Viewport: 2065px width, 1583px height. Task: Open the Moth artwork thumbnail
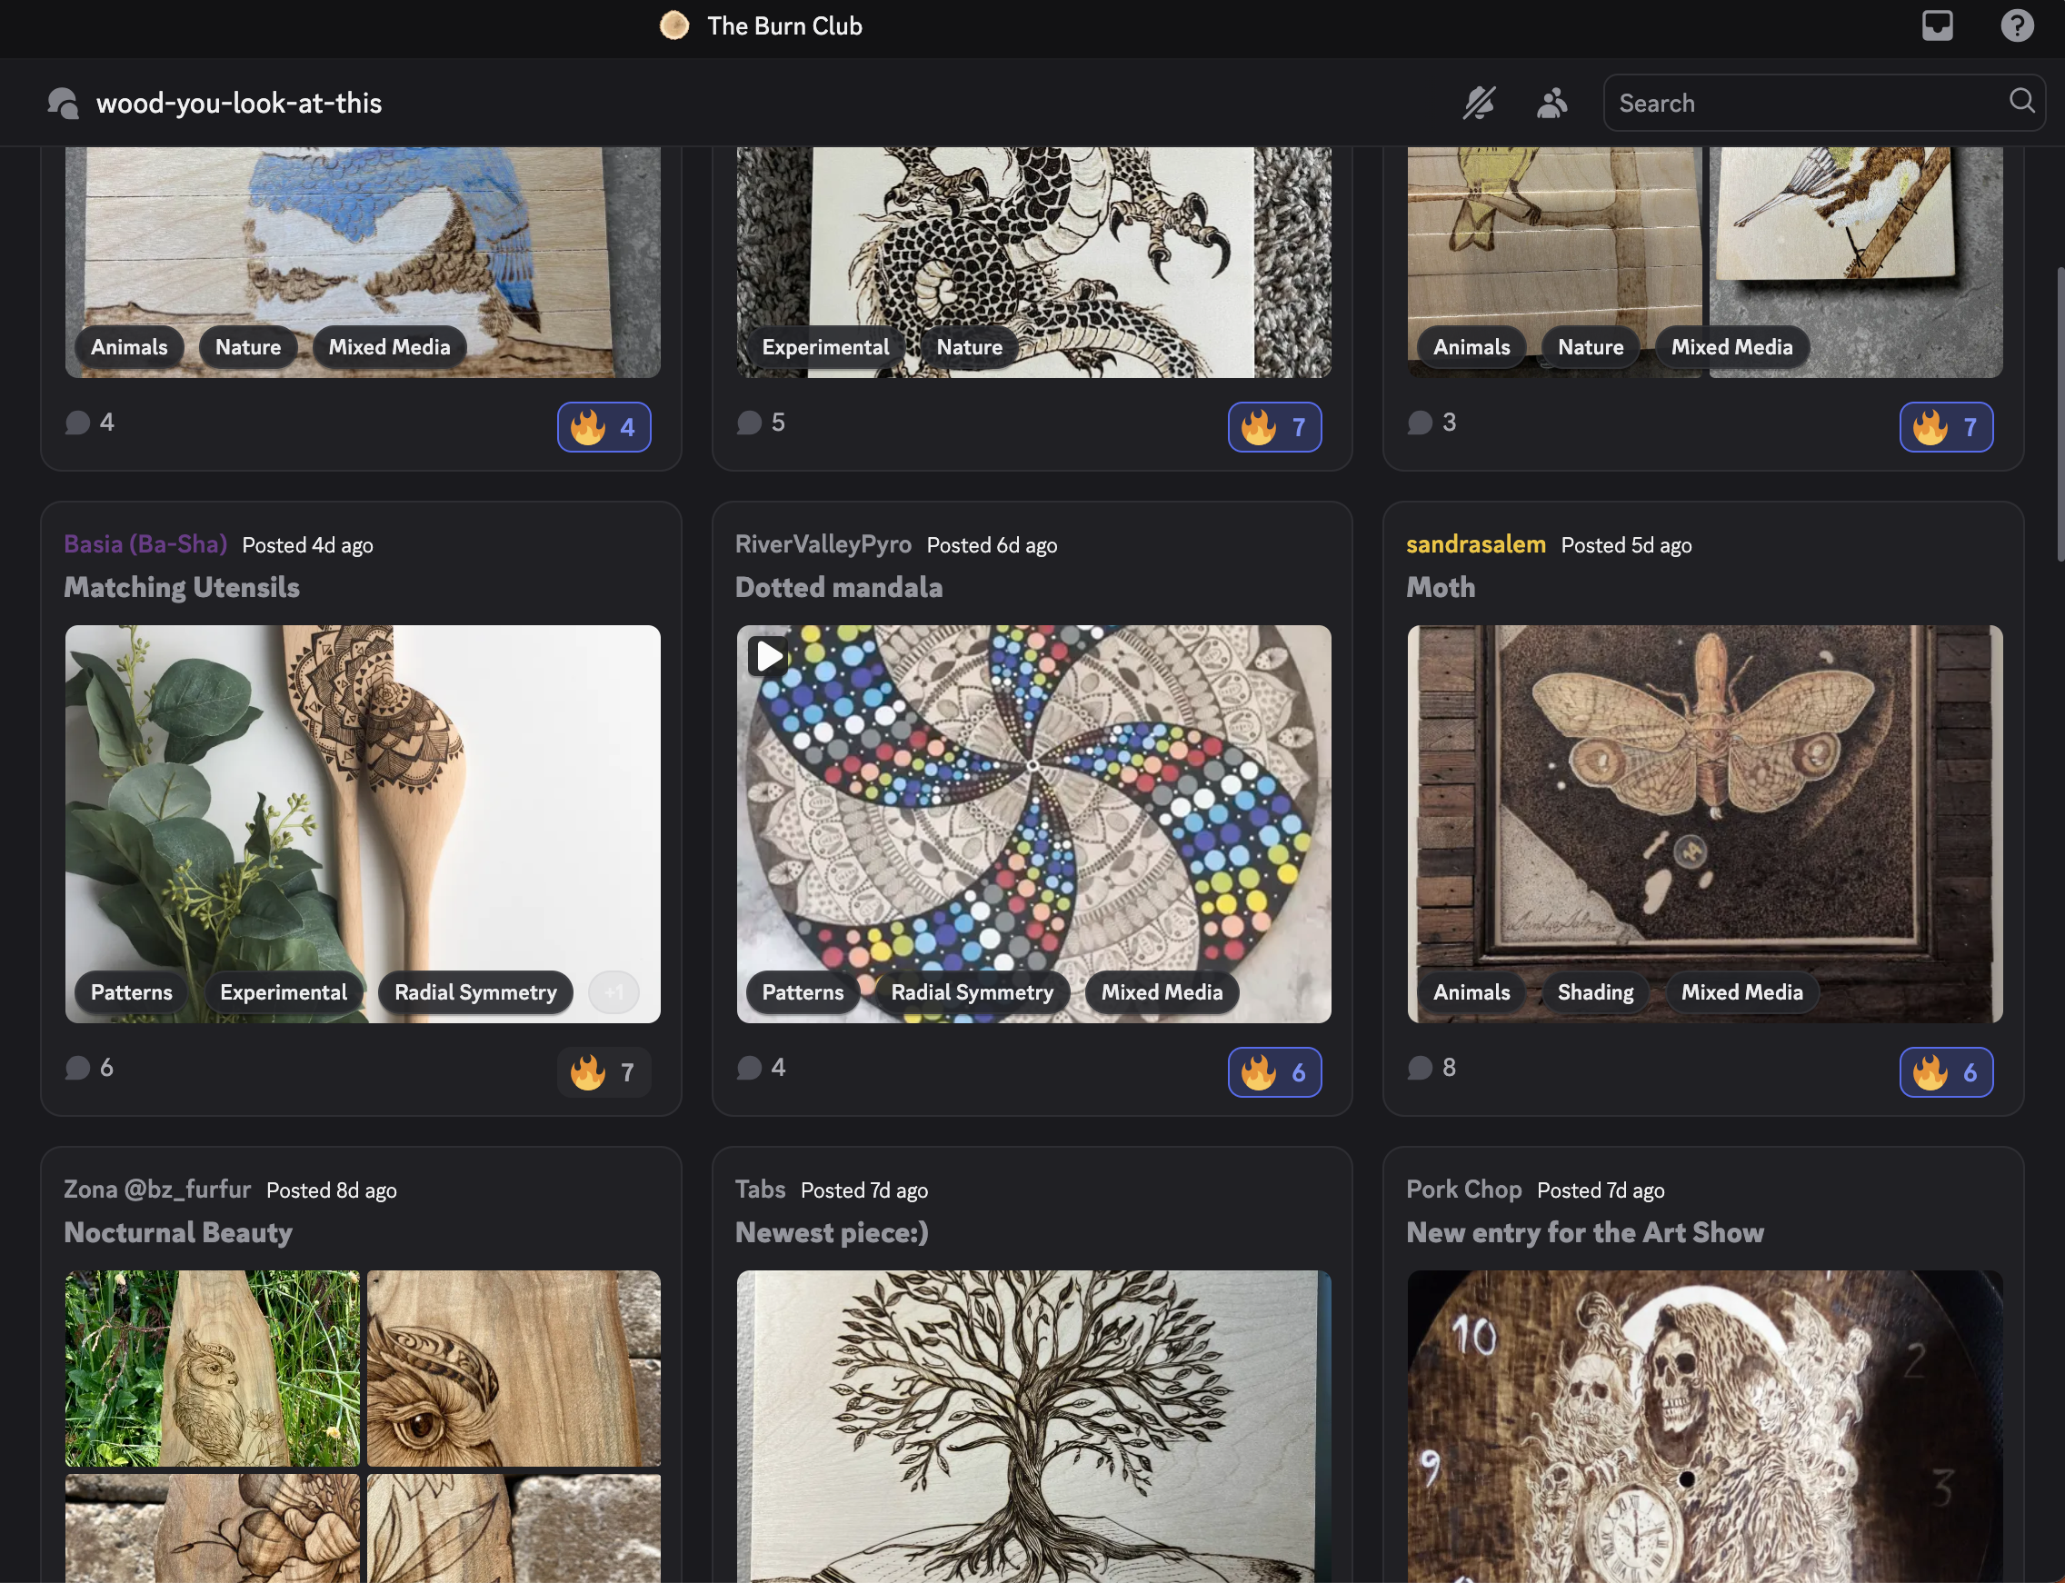tap(1704, 823)
